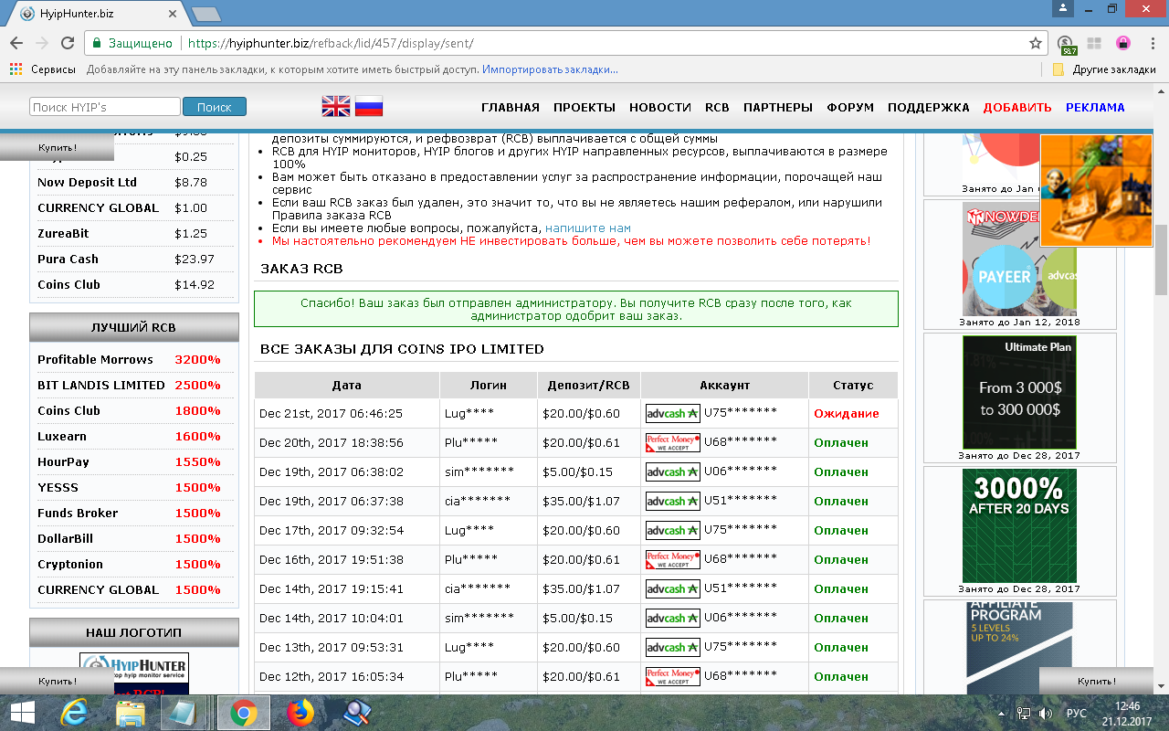This screenshot has height=731, width=1169.
Task: Click the 'Ultimate Plan' banner advertisement
Action: [x=1019, y=392]
